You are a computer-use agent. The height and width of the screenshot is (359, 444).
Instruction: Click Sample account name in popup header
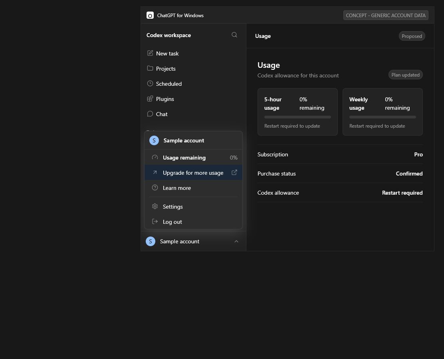[184, 140]
